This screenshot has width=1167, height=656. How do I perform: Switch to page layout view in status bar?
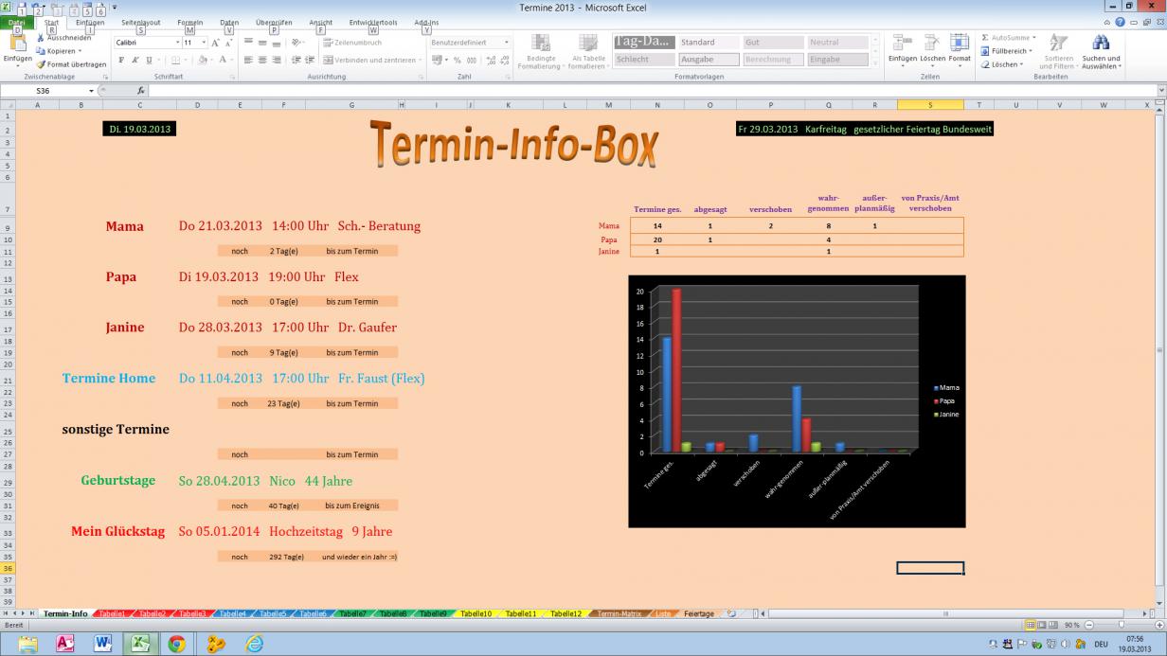(x=1042, y=625)
